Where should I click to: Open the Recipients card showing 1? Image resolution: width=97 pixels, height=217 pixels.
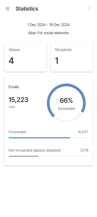click(x=72, y=57)
